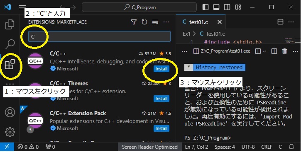Toggle the primary side bar layout button
The height and width of the screenshot is (152, 301).
click(x=206, y=7)
